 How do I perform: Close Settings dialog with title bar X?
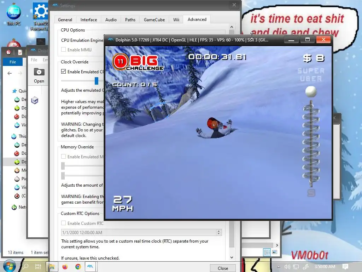click(x=234, y=5)
